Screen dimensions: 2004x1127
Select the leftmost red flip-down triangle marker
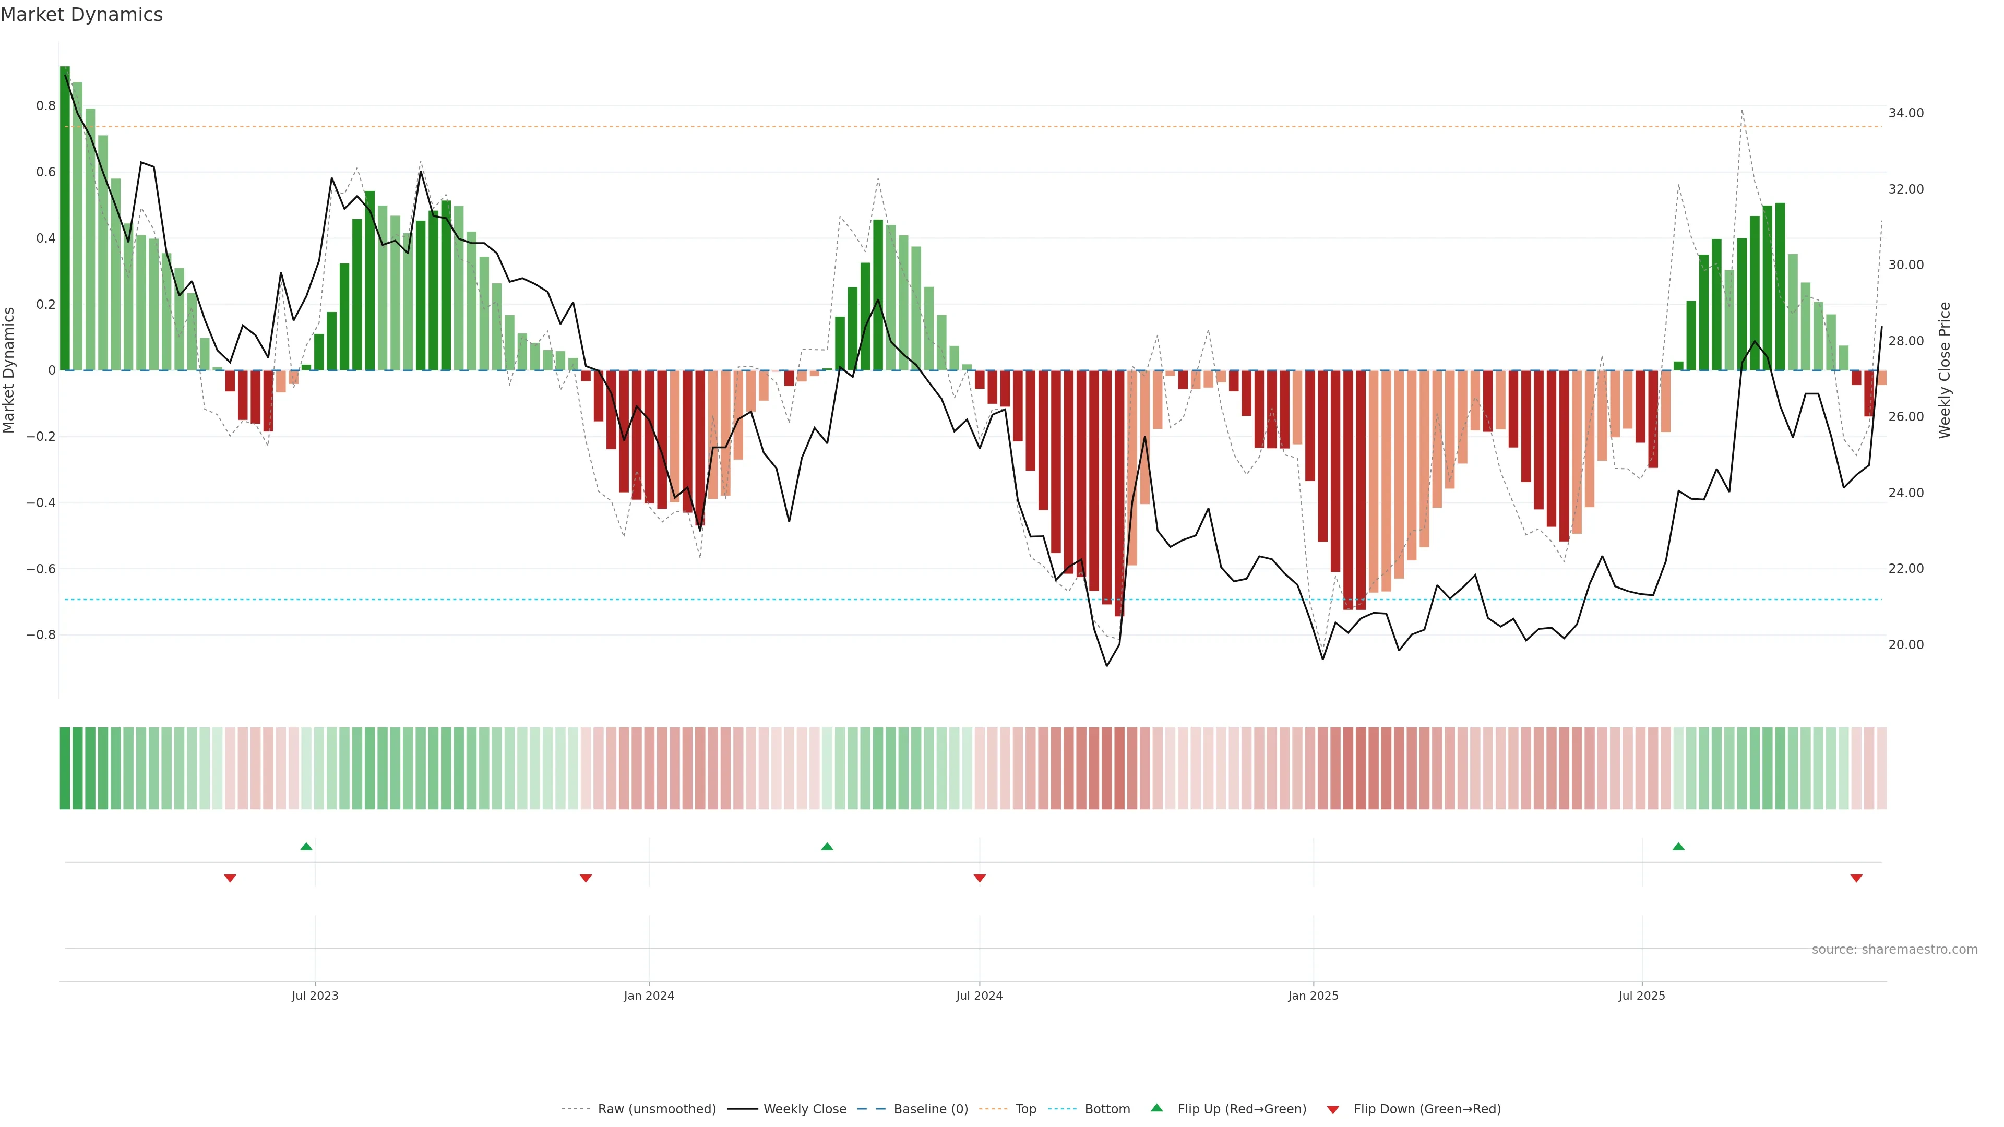coord(230,878)
